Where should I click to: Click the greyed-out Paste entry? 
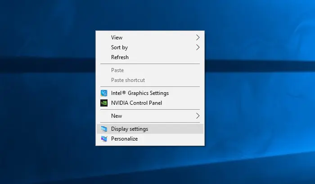click(150, 70)
